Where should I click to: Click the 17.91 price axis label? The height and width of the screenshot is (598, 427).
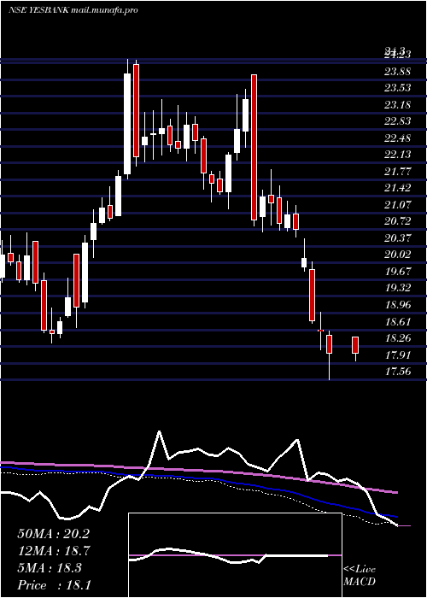(397, 355)
